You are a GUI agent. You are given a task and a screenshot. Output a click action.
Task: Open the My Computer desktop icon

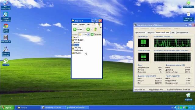coord(5,5)
